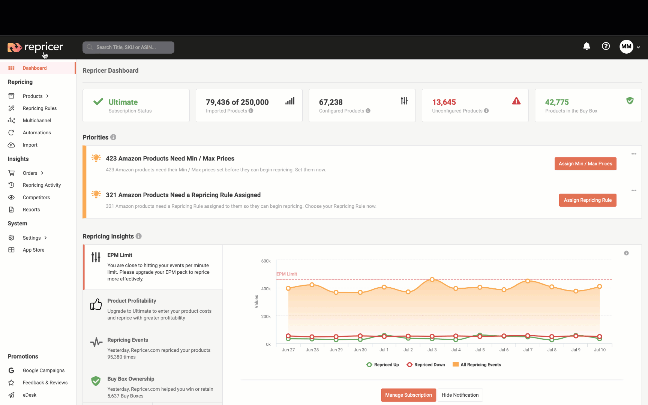Select the Buy Box Ownership insight
The image size is (648, 405).
153,387
